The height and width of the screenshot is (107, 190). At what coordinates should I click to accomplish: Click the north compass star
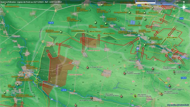pos(184,7)
